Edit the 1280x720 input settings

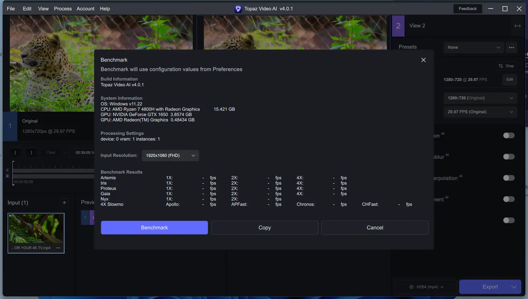510,80
